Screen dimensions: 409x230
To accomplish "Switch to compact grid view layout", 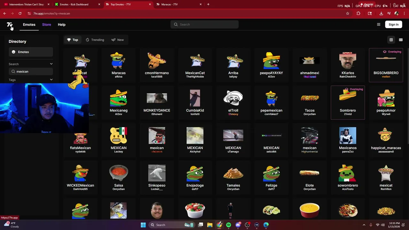I will coord(401,40).
